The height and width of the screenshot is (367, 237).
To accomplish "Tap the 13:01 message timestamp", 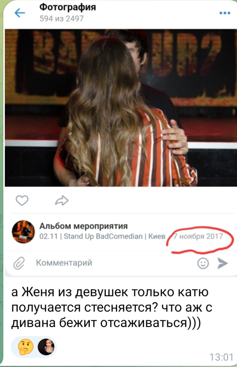I will click(x=221, y=357).
